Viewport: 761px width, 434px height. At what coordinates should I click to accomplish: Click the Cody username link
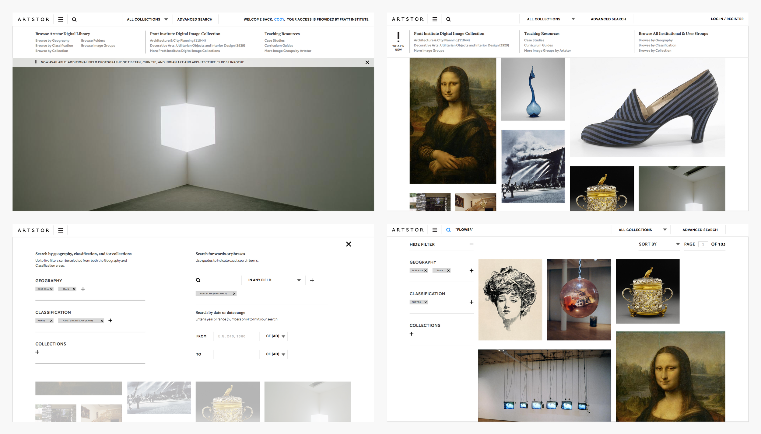279,19
